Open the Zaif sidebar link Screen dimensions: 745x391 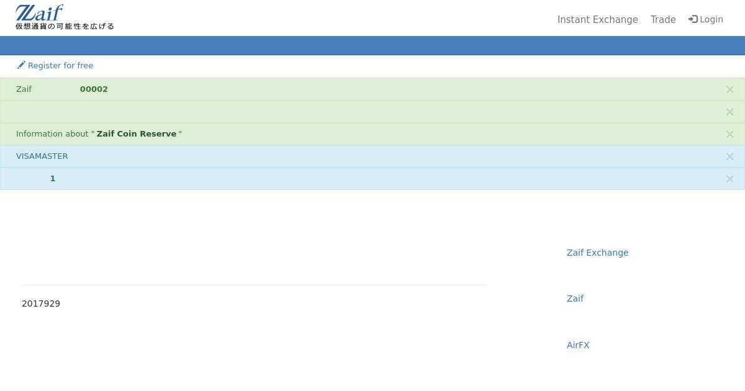575,299
